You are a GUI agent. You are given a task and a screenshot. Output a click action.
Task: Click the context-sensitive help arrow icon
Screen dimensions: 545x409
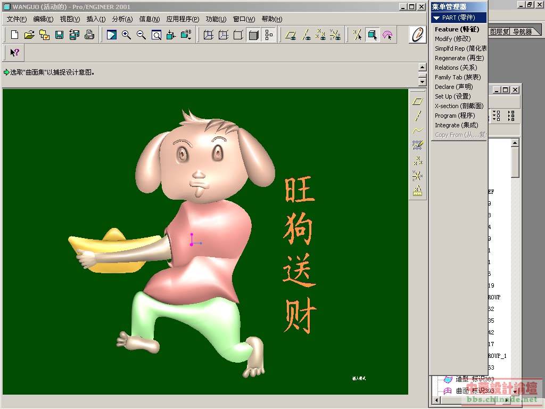(14, 53)
